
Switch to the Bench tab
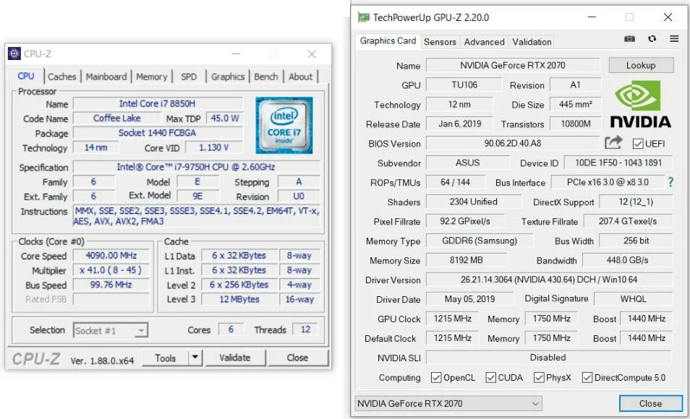[x=265, y=77]
